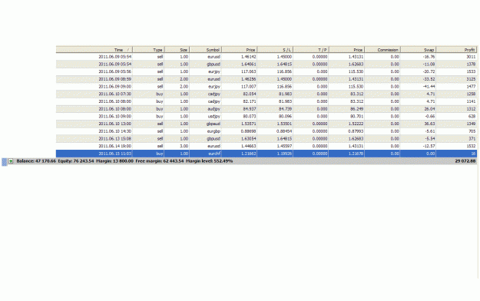The height and width of the screenshot is (301, 480).
Task: Click the audjpy symbol cell
Action: pos(214,109)
